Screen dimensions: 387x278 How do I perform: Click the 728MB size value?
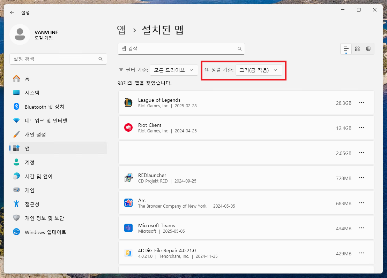344,178
